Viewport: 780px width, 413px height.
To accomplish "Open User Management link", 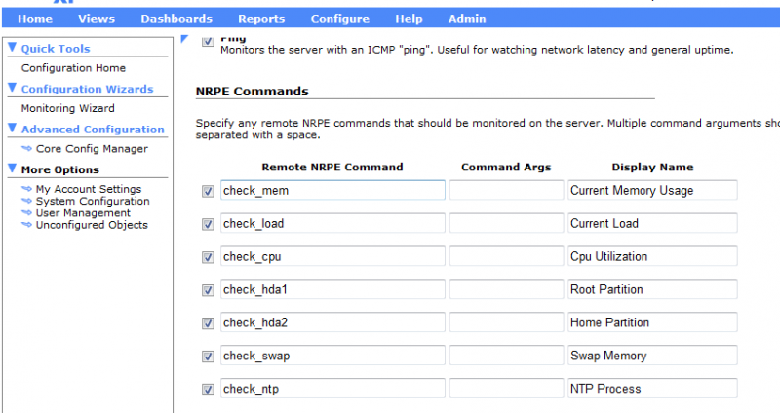I will tap(83, 212).
